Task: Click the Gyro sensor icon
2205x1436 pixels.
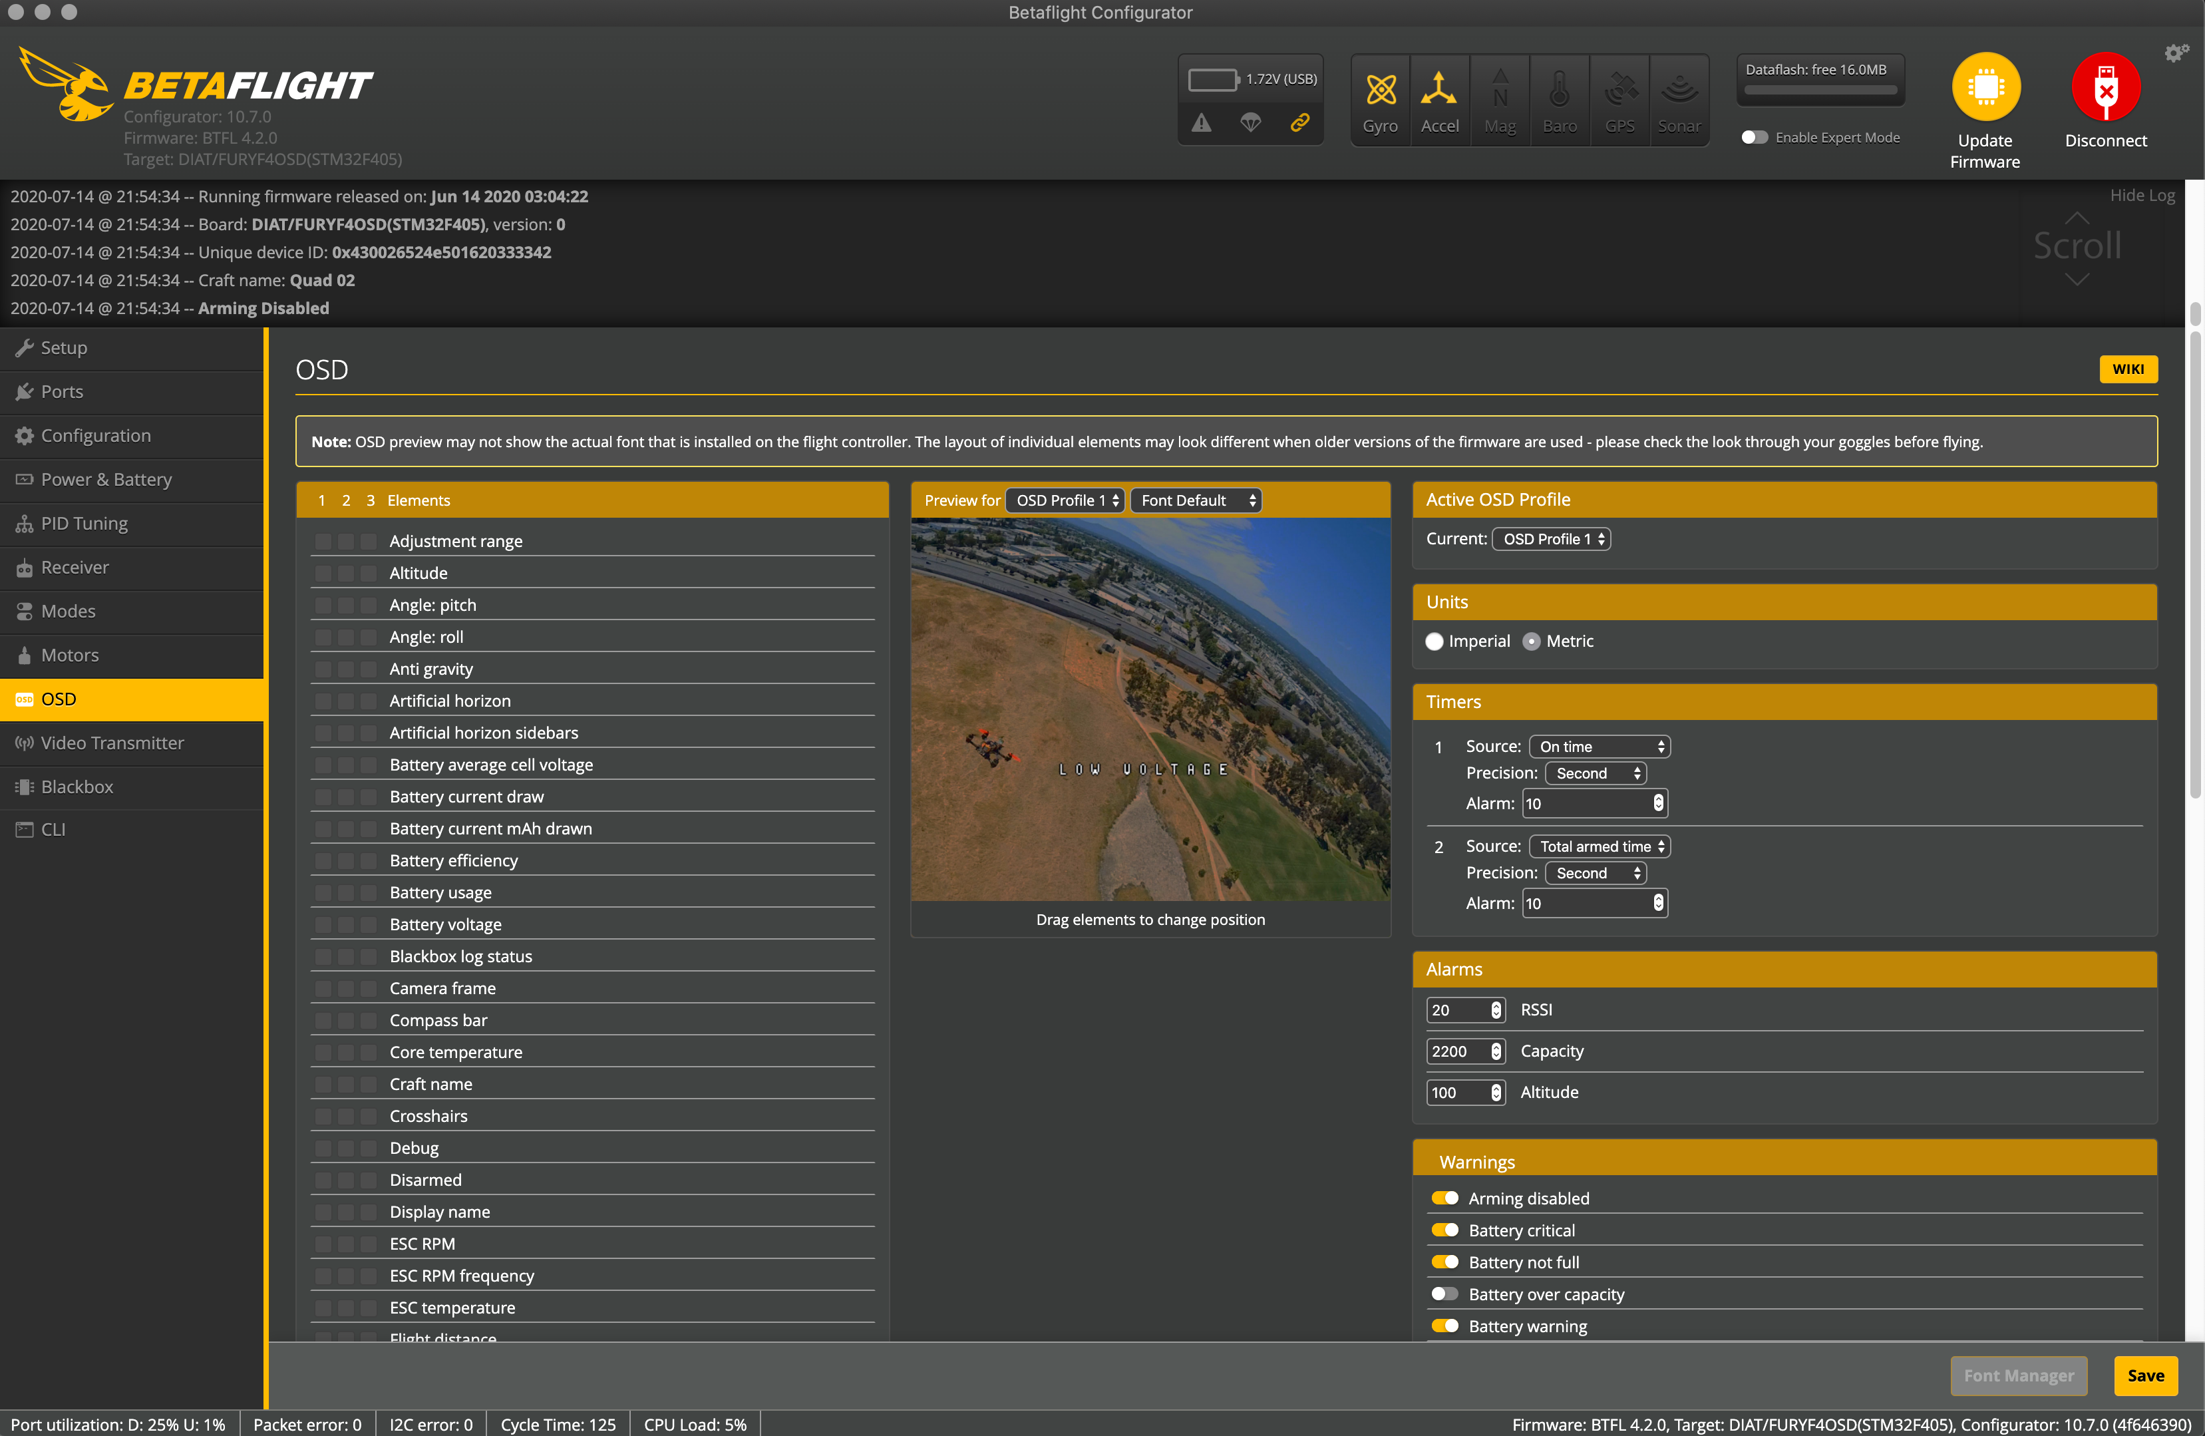Action: [x=1379, y=90]
